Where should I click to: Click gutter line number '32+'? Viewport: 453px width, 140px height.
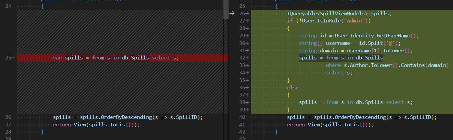coord(244,58)
